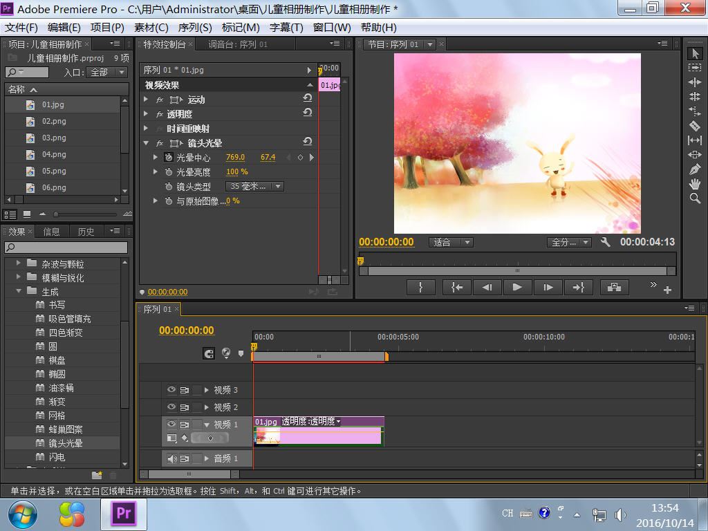The width and height of the screenshot is (708, 531).
Task: Reset the 运动 effect
Action: (308, 98)
